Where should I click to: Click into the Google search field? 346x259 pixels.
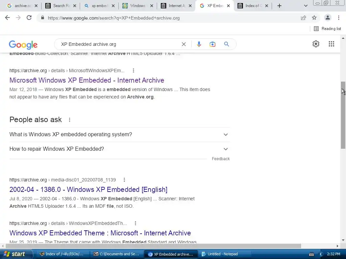(x=119, y=44)
